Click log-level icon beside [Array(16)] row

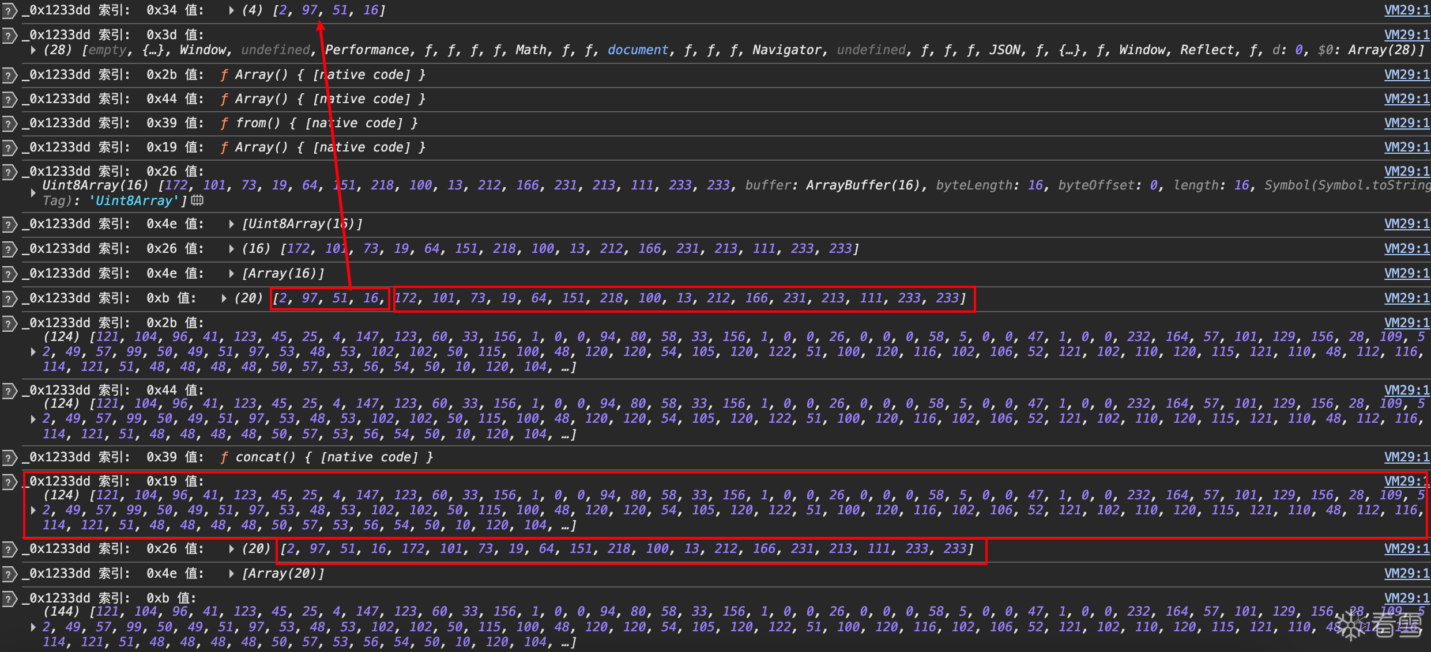point(8,274)
